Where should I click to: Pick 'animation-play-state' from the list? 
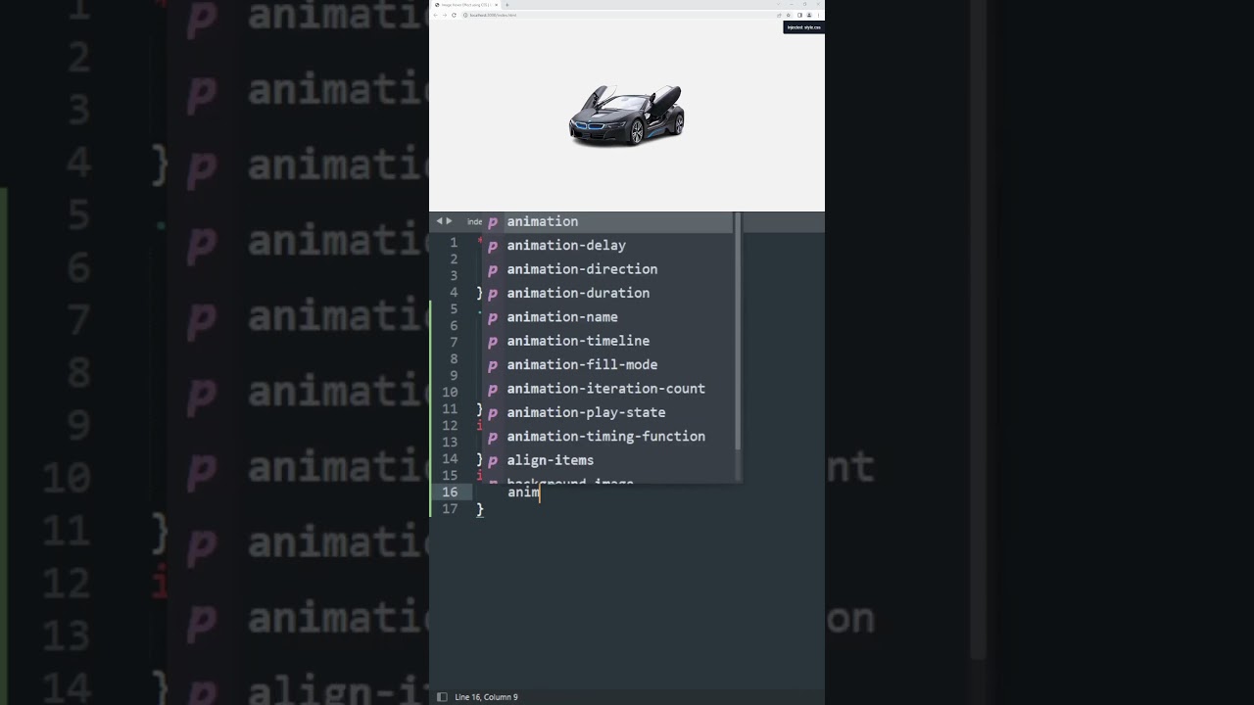[607, 412]
